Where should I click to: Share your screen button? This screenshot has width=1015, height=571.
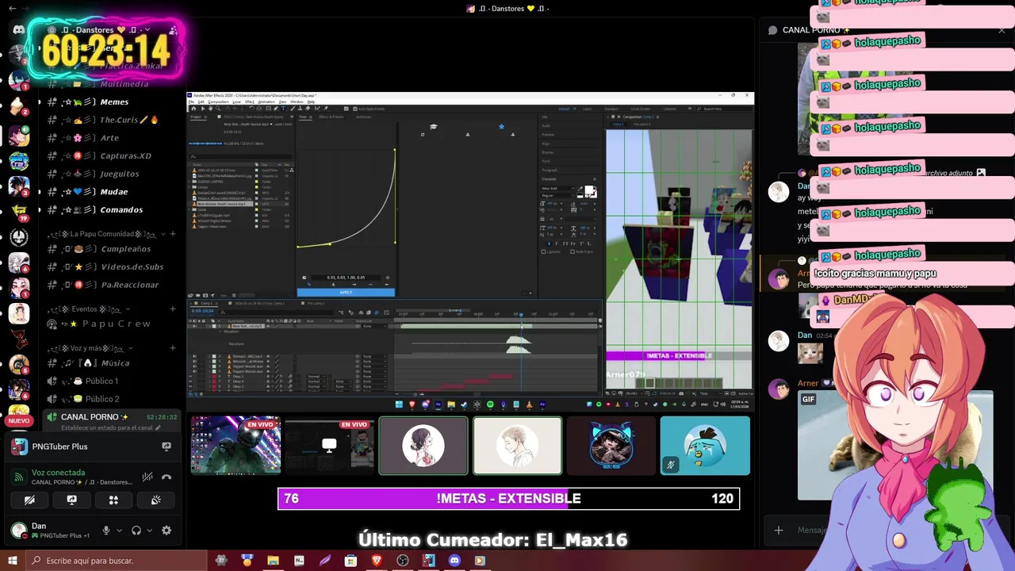[71, 500]
